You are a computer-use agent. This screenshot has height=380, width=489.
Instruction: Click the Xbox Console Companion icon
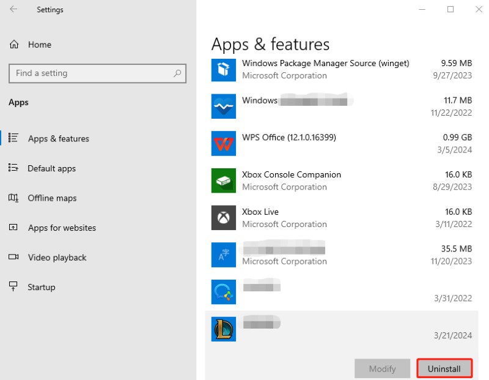coord(224,181)
